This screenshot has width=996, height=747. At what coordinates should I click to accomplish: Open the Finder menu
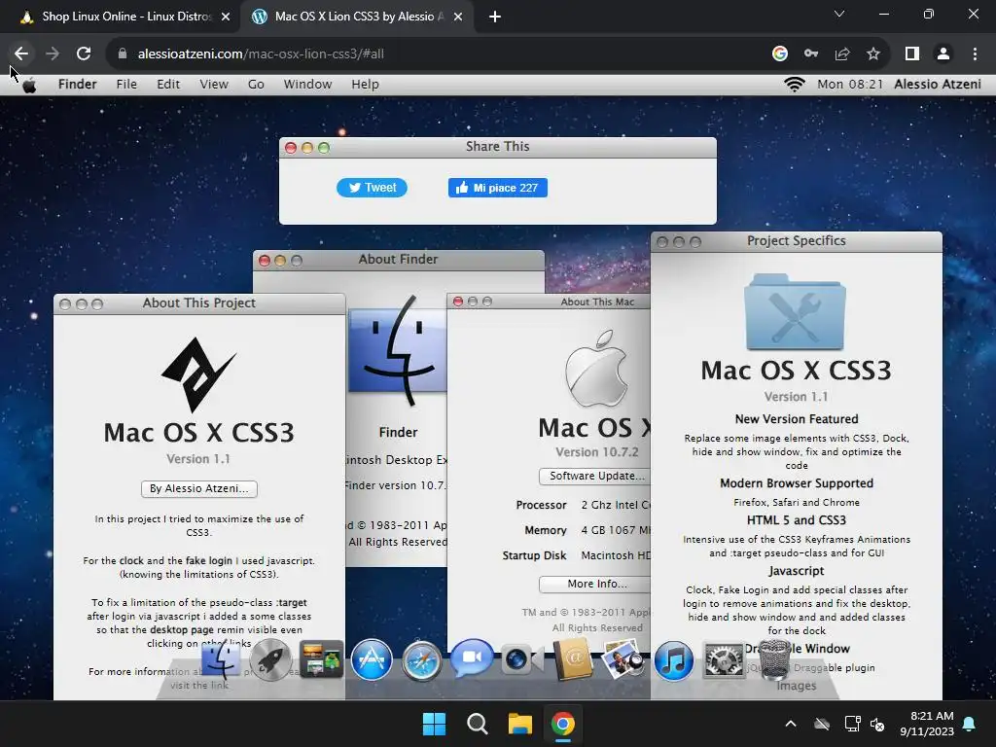[x=78, y=84]
